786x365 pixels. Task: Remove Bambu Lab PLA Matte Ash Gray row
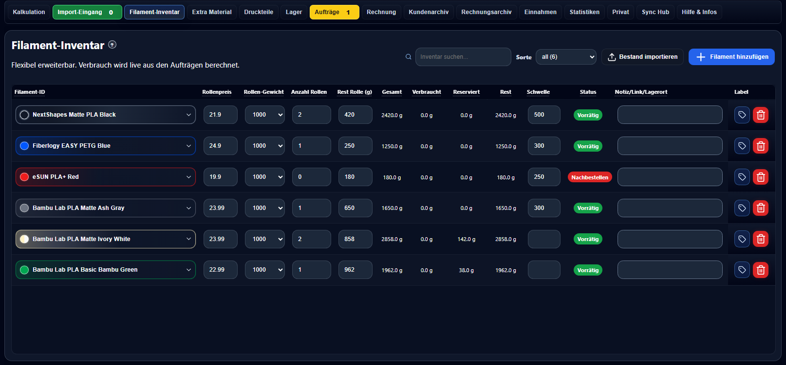click(761, 208)
